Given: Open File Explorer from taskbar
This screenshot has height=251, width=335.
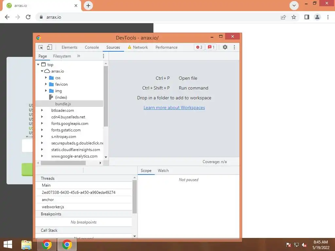Looking at the screenshot, I should click(26, 244).
